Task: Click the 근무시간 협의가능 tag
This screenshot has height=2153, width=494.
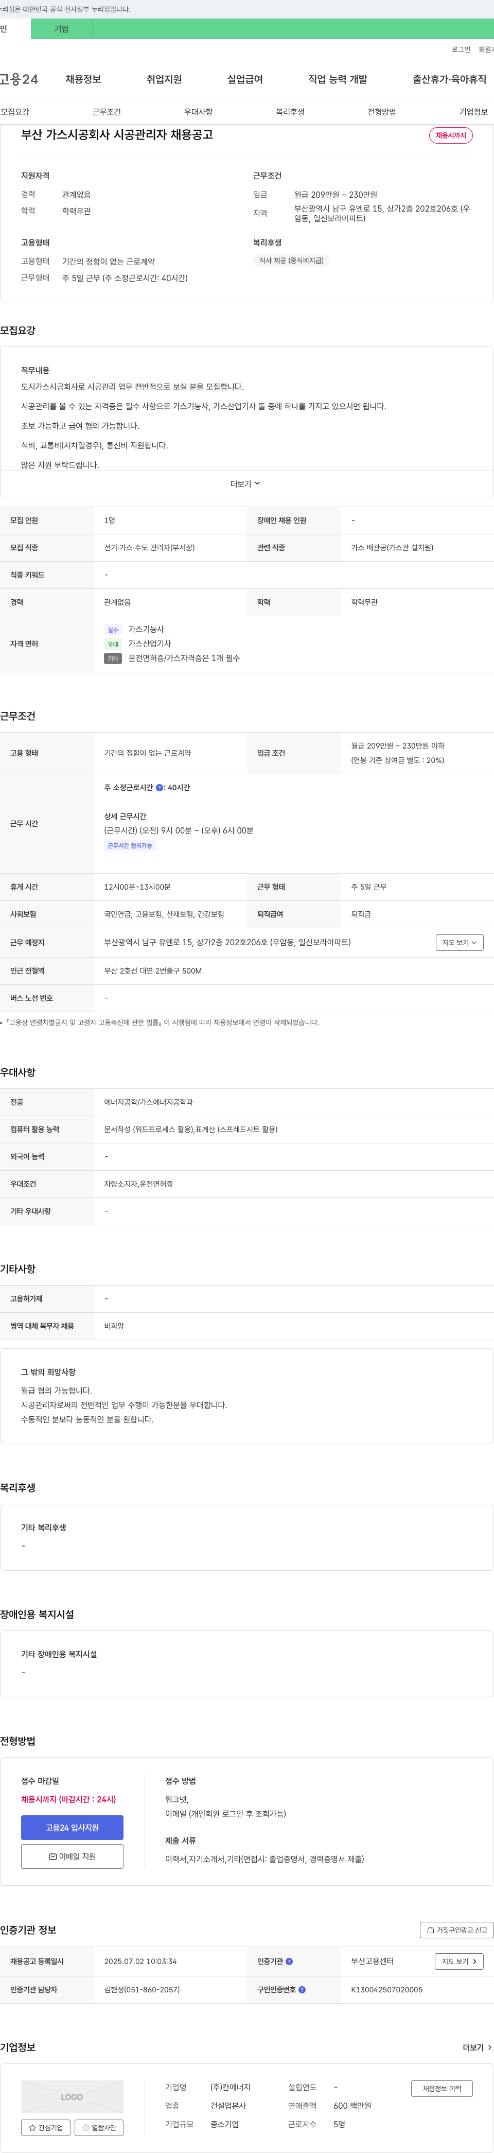Action: pyautogui.click(x=130, y=846)
